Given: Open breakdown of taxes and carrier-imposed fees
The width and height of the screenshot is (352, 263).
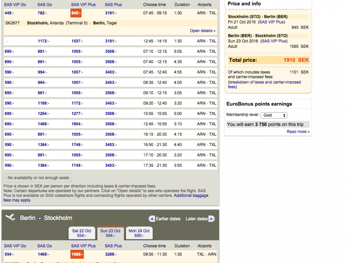Looking at the screenshot, I should coord(264,85).
